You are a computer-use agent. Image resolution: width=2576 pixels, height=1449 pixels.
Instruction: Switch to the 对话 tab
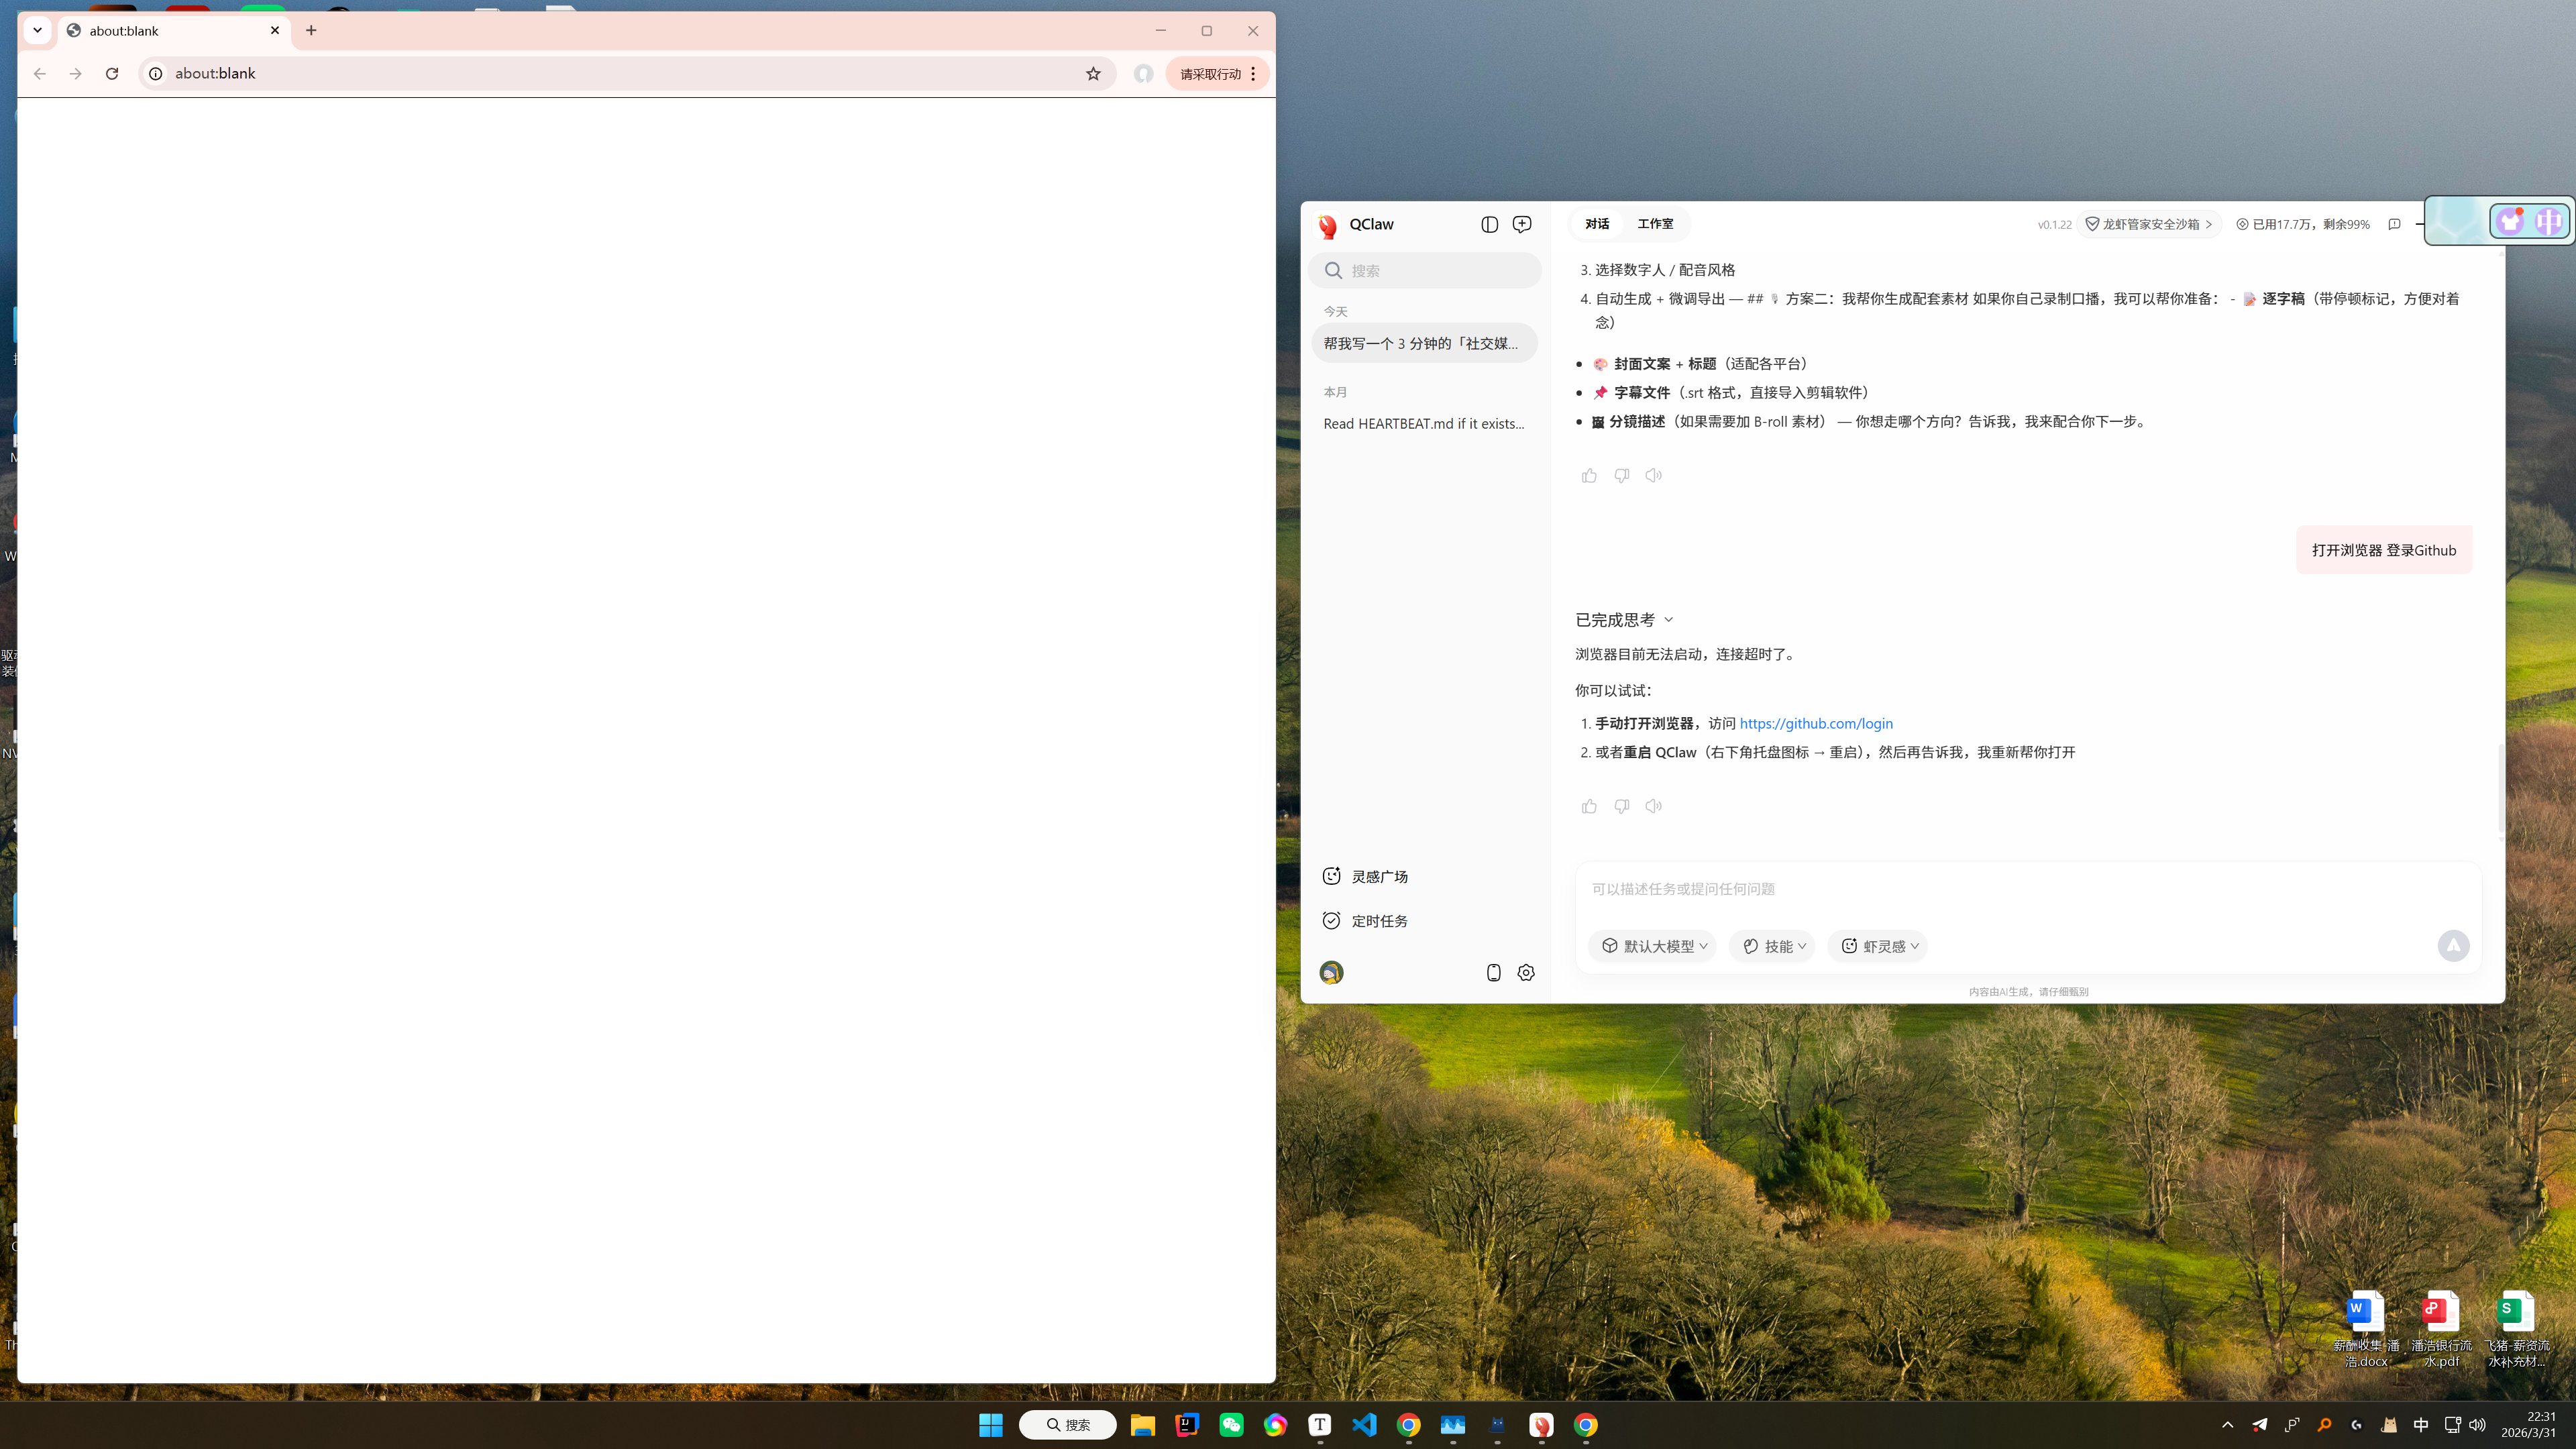point(1597,224)
